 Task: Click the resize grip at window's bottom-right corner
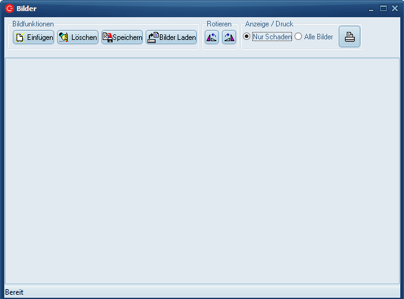pos(400,295)
